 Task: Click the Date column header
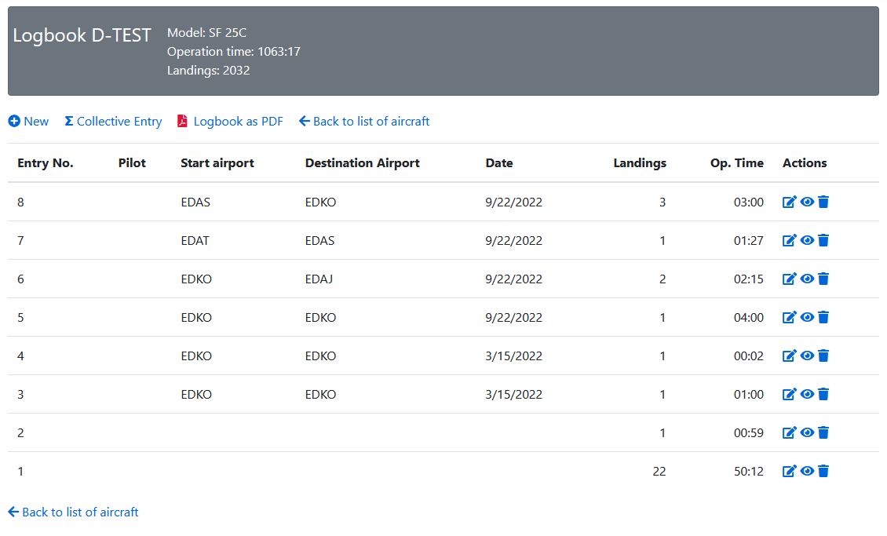click(x=499, y=163)
